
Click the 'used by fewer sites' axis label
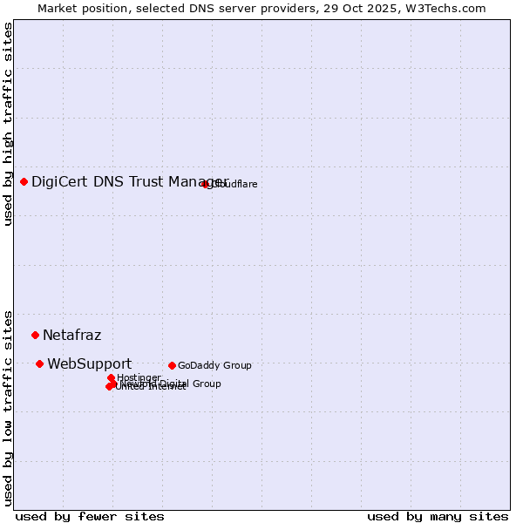pos(90,516)
